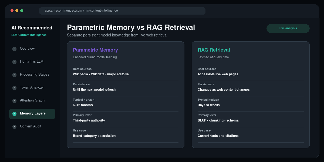Click the green maximize window dot
324x162 pixels.
22,11
